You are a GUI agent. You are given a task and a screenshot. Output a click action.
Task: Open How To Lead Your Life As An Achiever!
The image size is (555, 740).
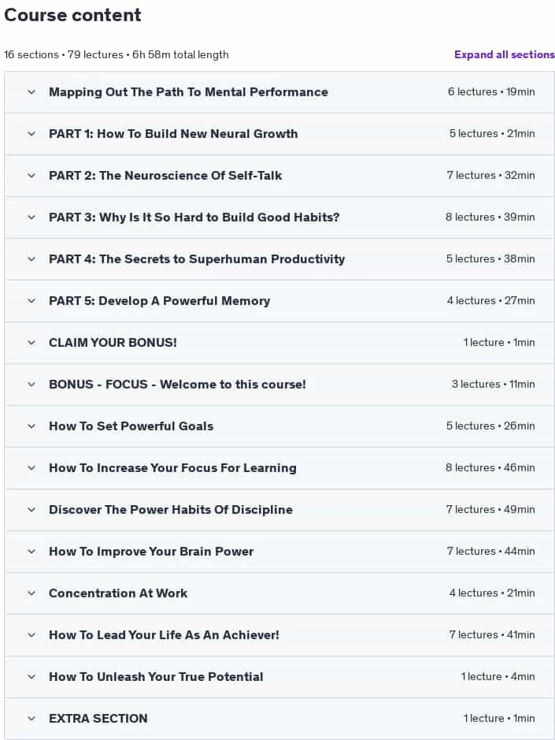pyautogui.click(x=164, y=635)
